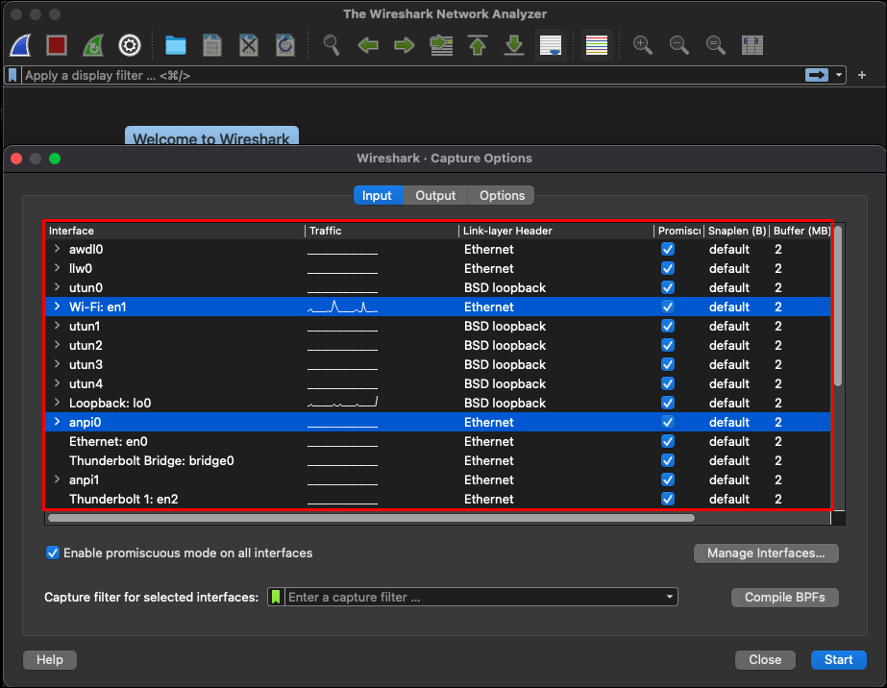887x688 pixels.
Task: Start a new capture with the shark fin icon
Action: [19, 44]
